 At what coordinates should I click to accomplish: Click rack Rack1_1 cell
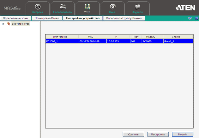(x=178, y=41)
